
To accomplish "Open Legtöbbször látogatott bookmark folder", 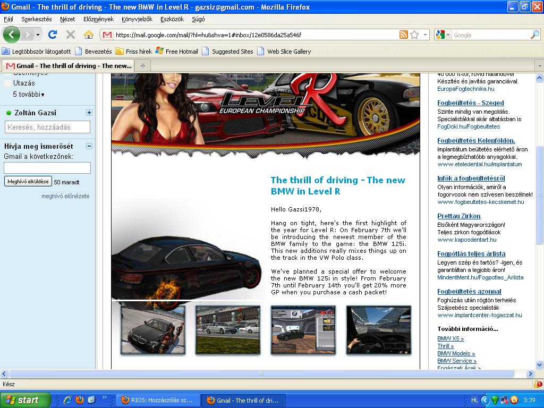I will 37,52.
